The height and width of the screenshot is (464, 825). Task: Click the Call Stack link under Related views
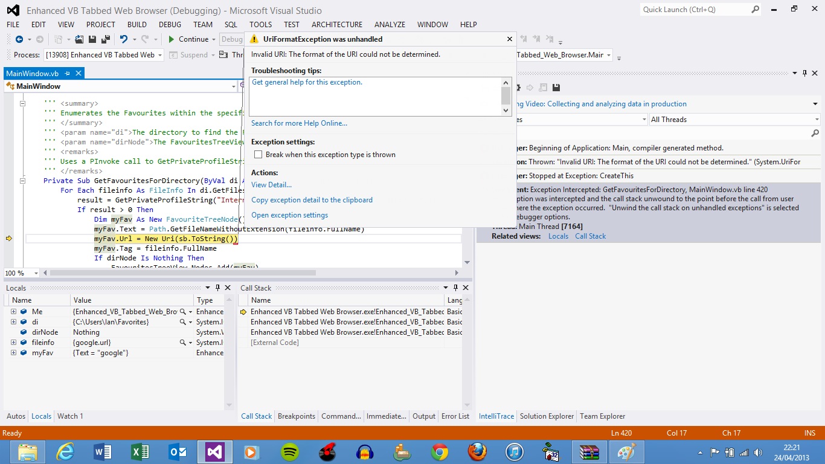pos(590,236)
